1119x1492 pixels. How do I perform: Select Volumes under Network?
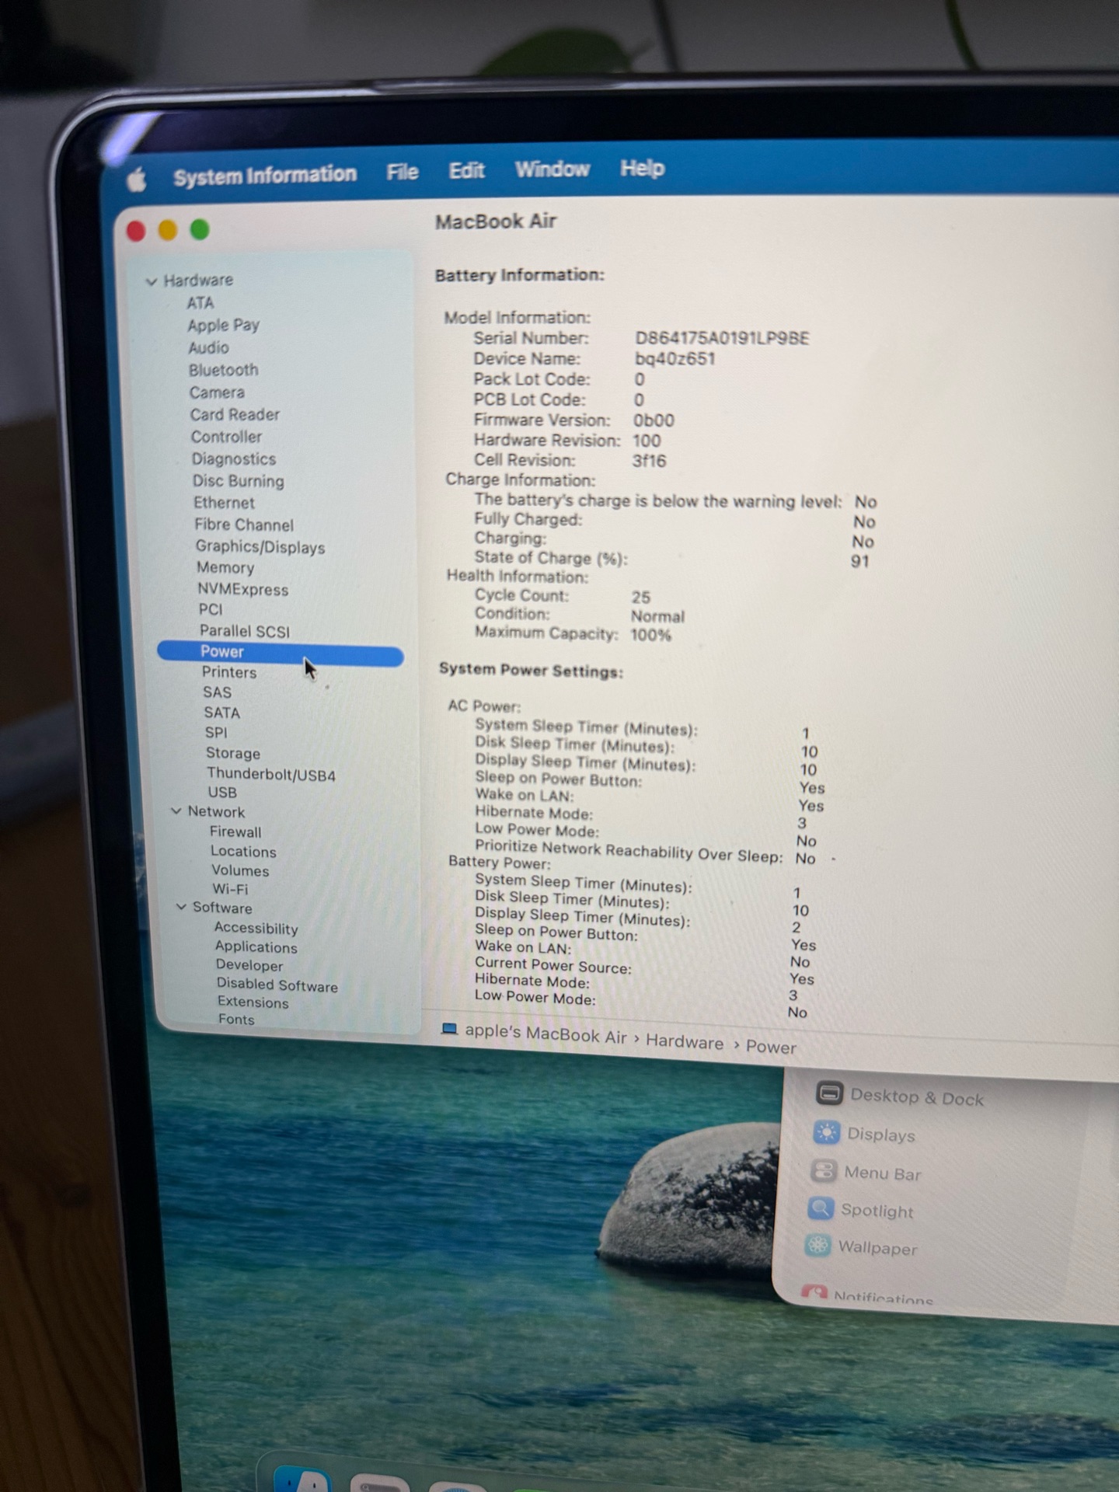[239, 871]
